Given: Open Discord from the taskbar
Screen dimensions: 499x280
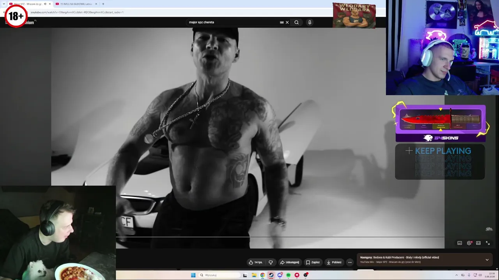Looking at the screenshot, I should pyautogui.click(x=280, y=275).
